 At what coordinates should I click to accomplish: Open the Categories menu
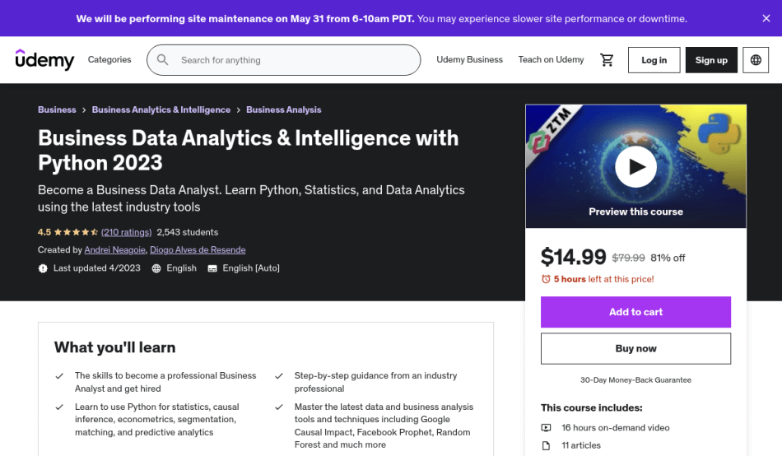pos(109,59)
